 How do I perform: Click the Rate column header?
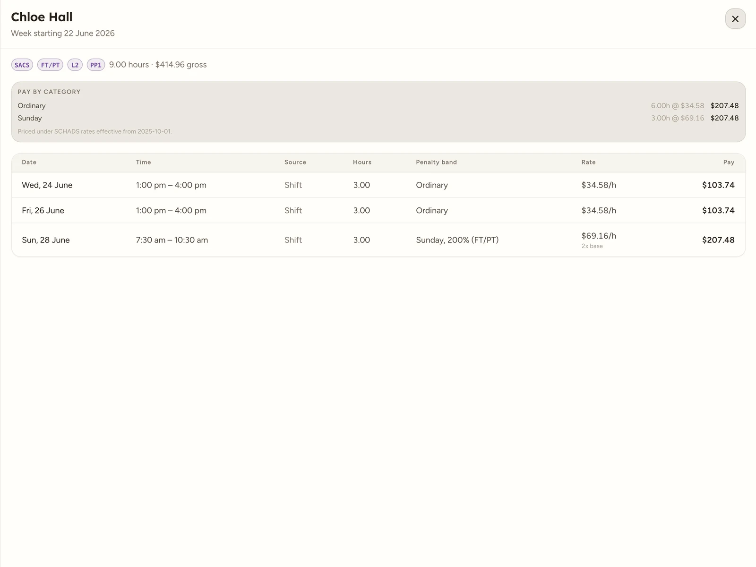[588, 162]
